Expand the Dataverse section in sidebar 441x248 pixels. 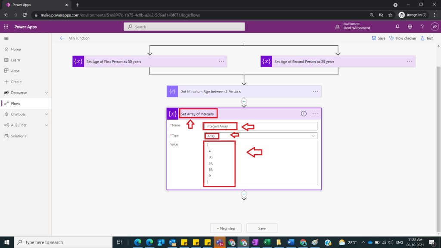click(47, 93)
